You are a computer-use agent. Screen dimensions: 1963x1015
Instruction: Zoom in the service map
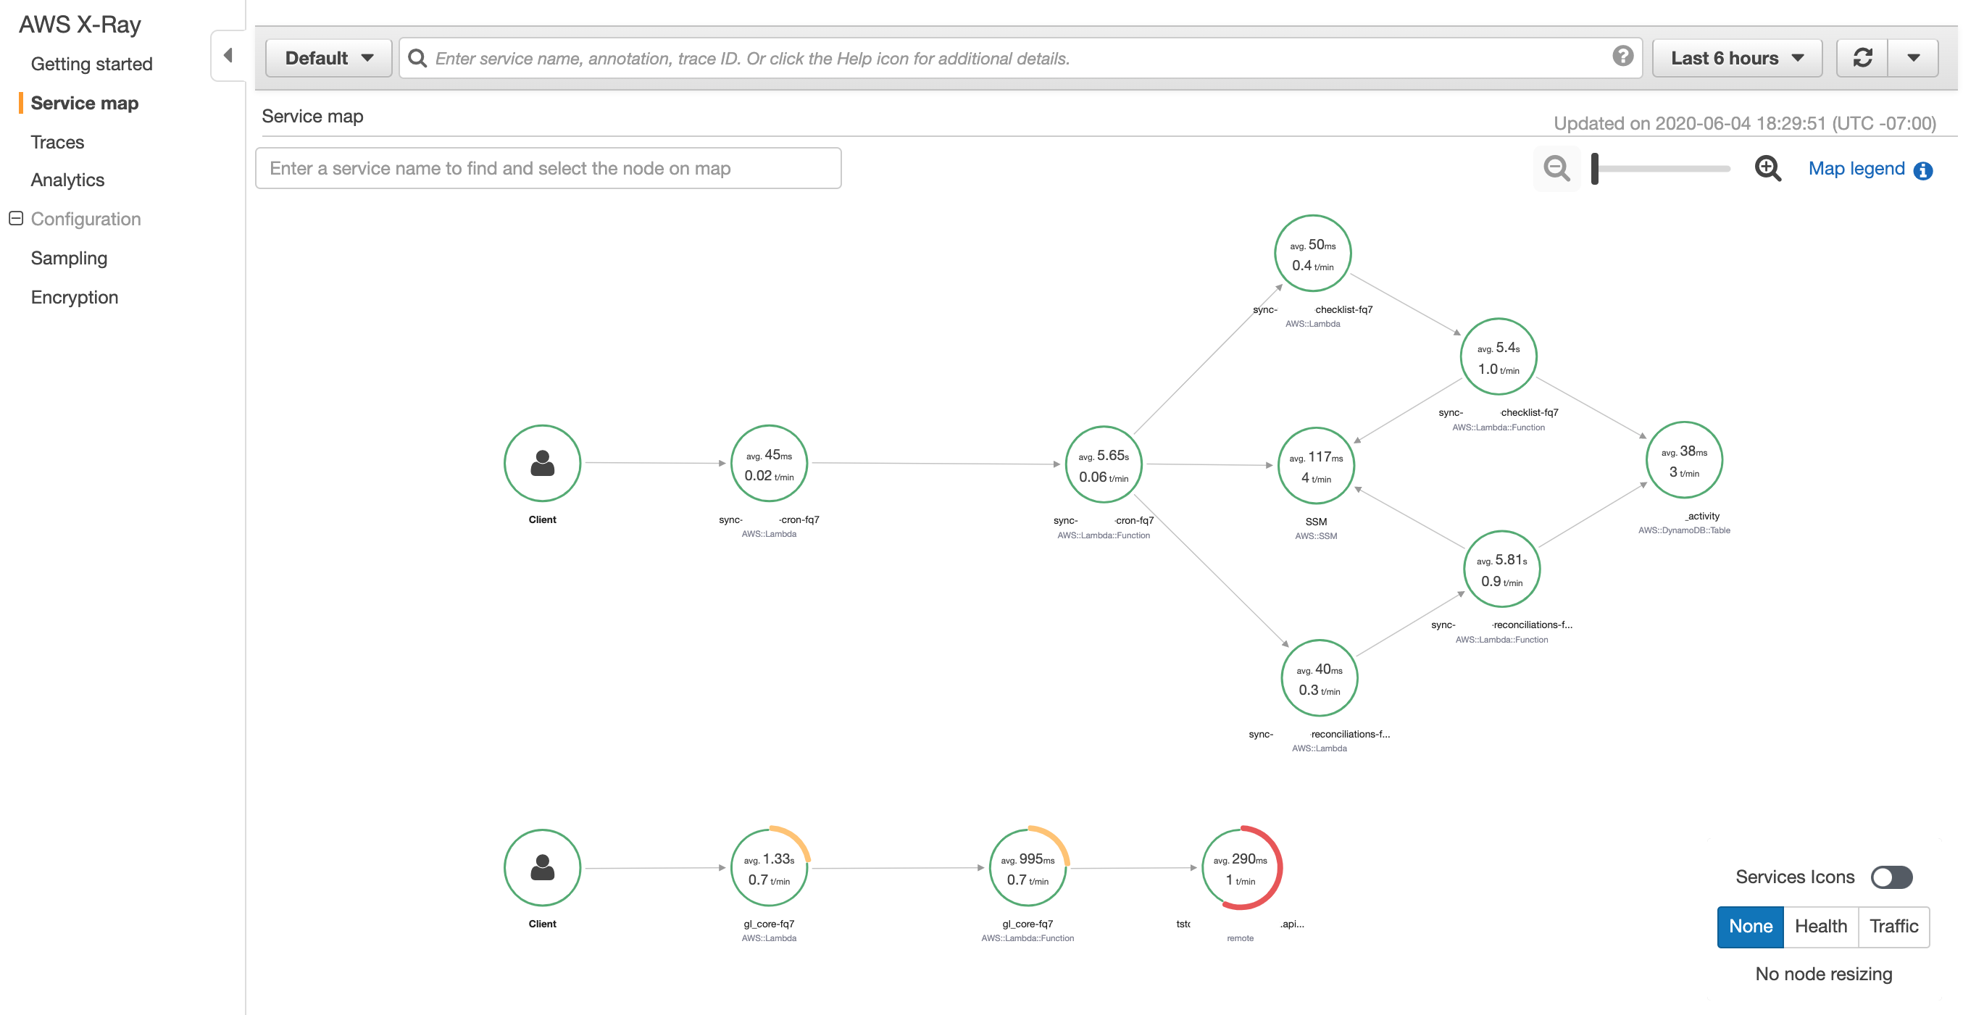[1768, 168]
